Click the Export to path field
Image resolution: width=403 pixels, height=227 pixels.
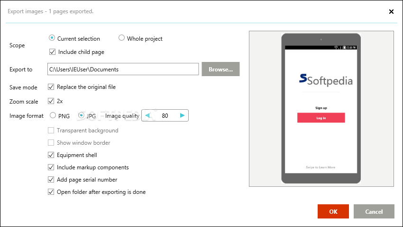point(123,69)
